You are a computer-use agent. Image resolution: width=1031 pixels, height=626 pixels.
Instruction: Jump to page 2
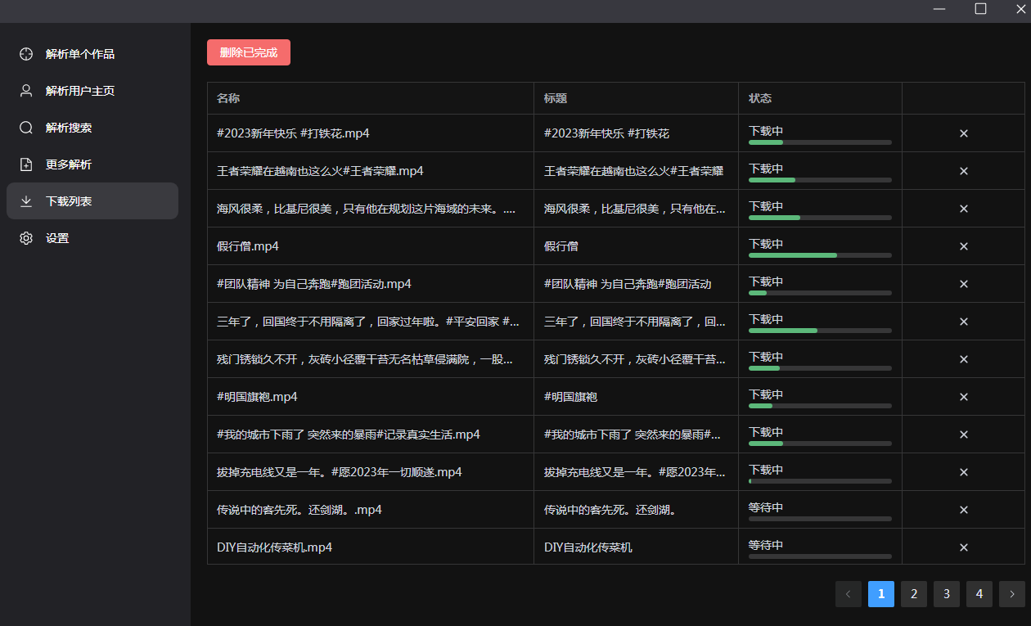click(914, 594)
